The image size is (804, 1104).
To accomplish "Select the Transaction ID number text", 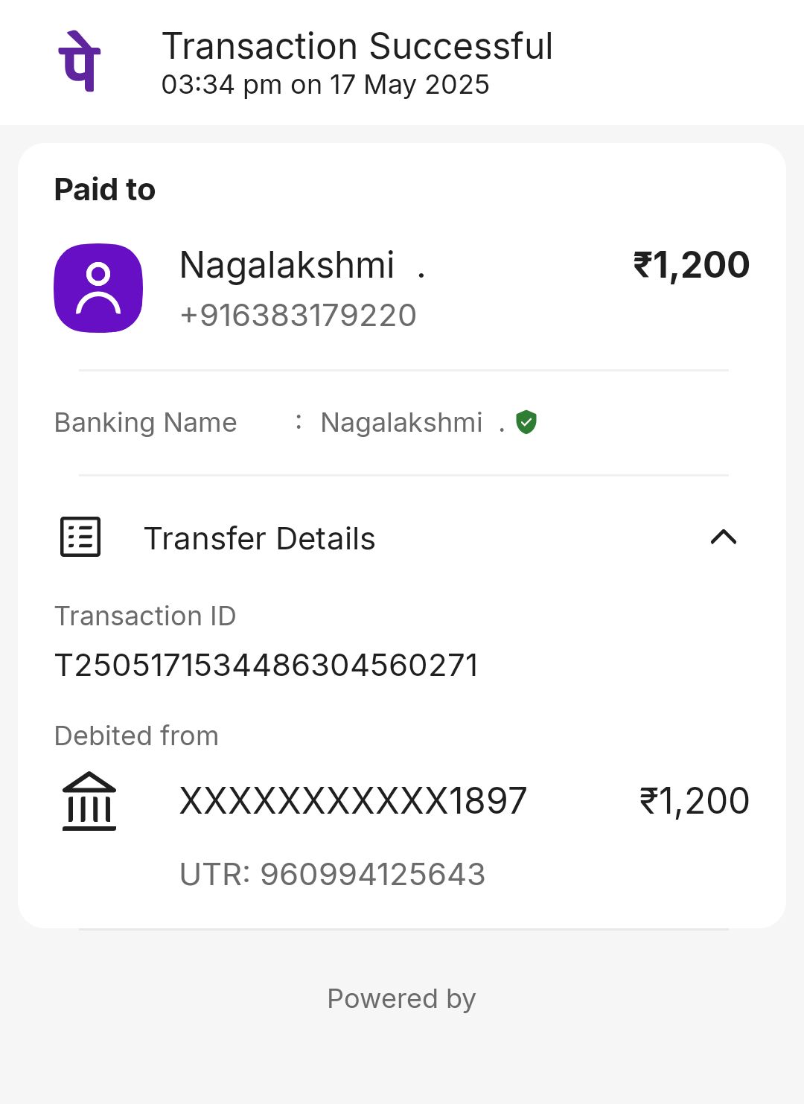I will (267, 665).
